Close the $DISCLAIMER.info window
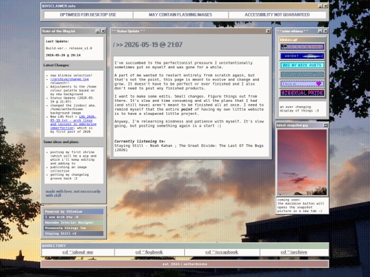370x277 pixels. pyautogui.click(x=325, y=6)
